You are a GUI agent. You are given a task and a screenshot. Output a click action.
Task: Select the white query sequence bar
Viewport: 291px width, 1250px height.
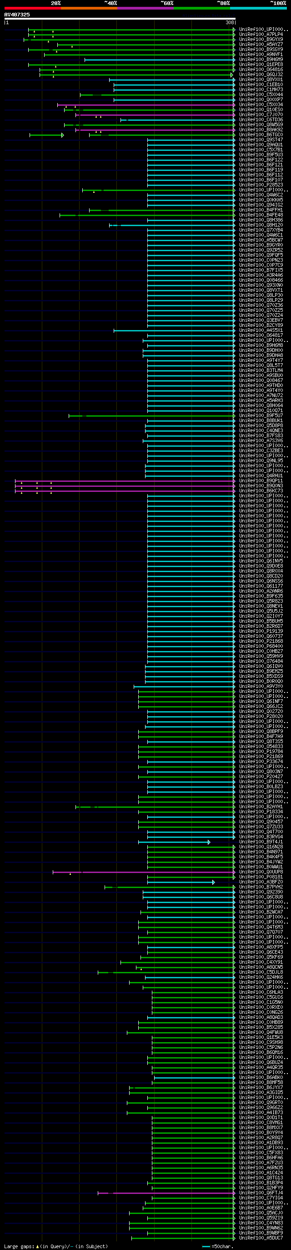click(120, 19)
